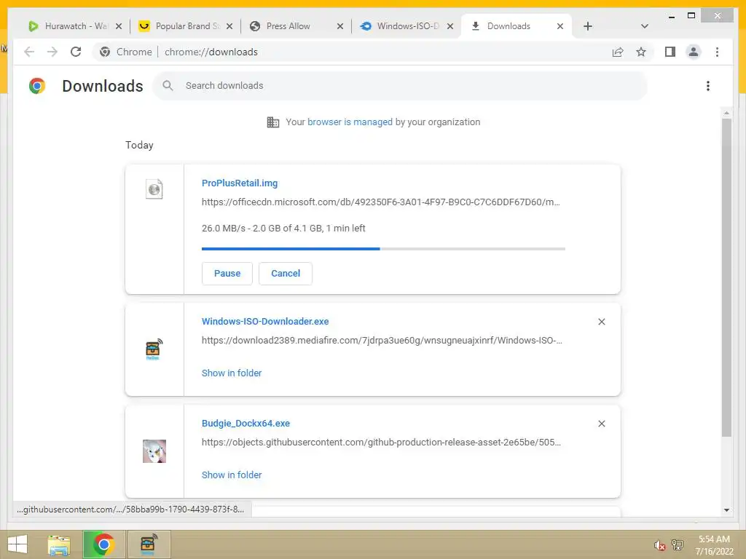Screen dimensions: 746x559
Task: Click the ProPlusRetail download progress bar
Action: (x=383, y=249)
